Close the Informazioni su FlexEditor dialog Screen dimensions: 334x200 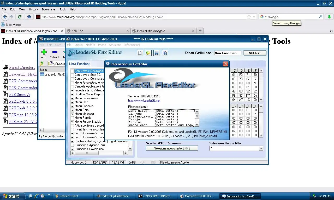pos(225,64)
